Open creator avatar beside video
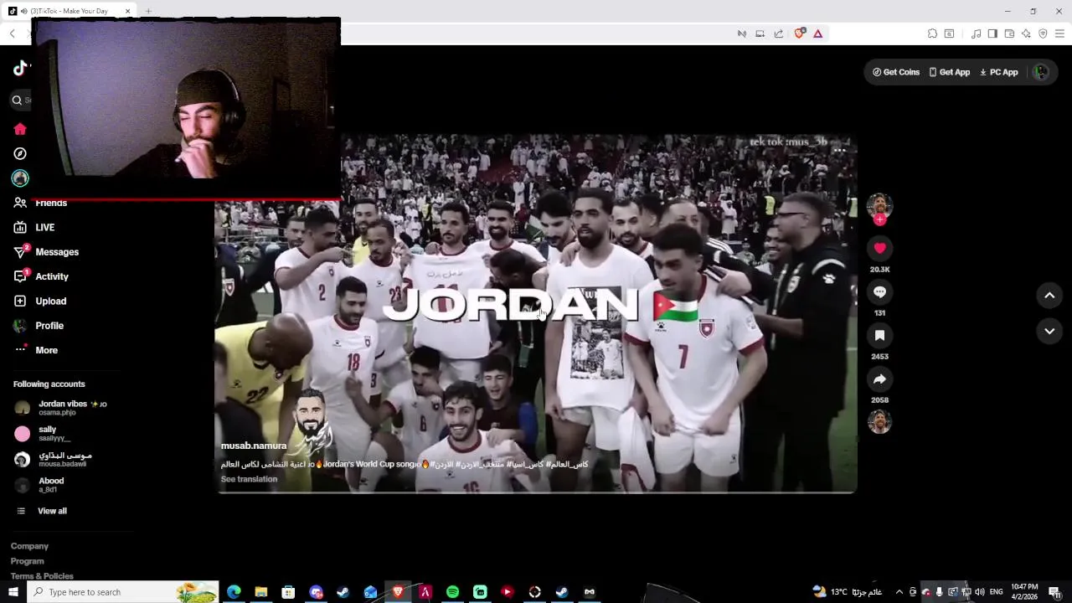This screenshot has width=1072, height=603. point(879,205)
